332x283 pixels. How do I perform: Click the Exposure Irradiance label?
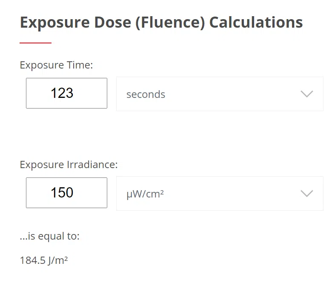pyautogui.click(x=69, y=165)
